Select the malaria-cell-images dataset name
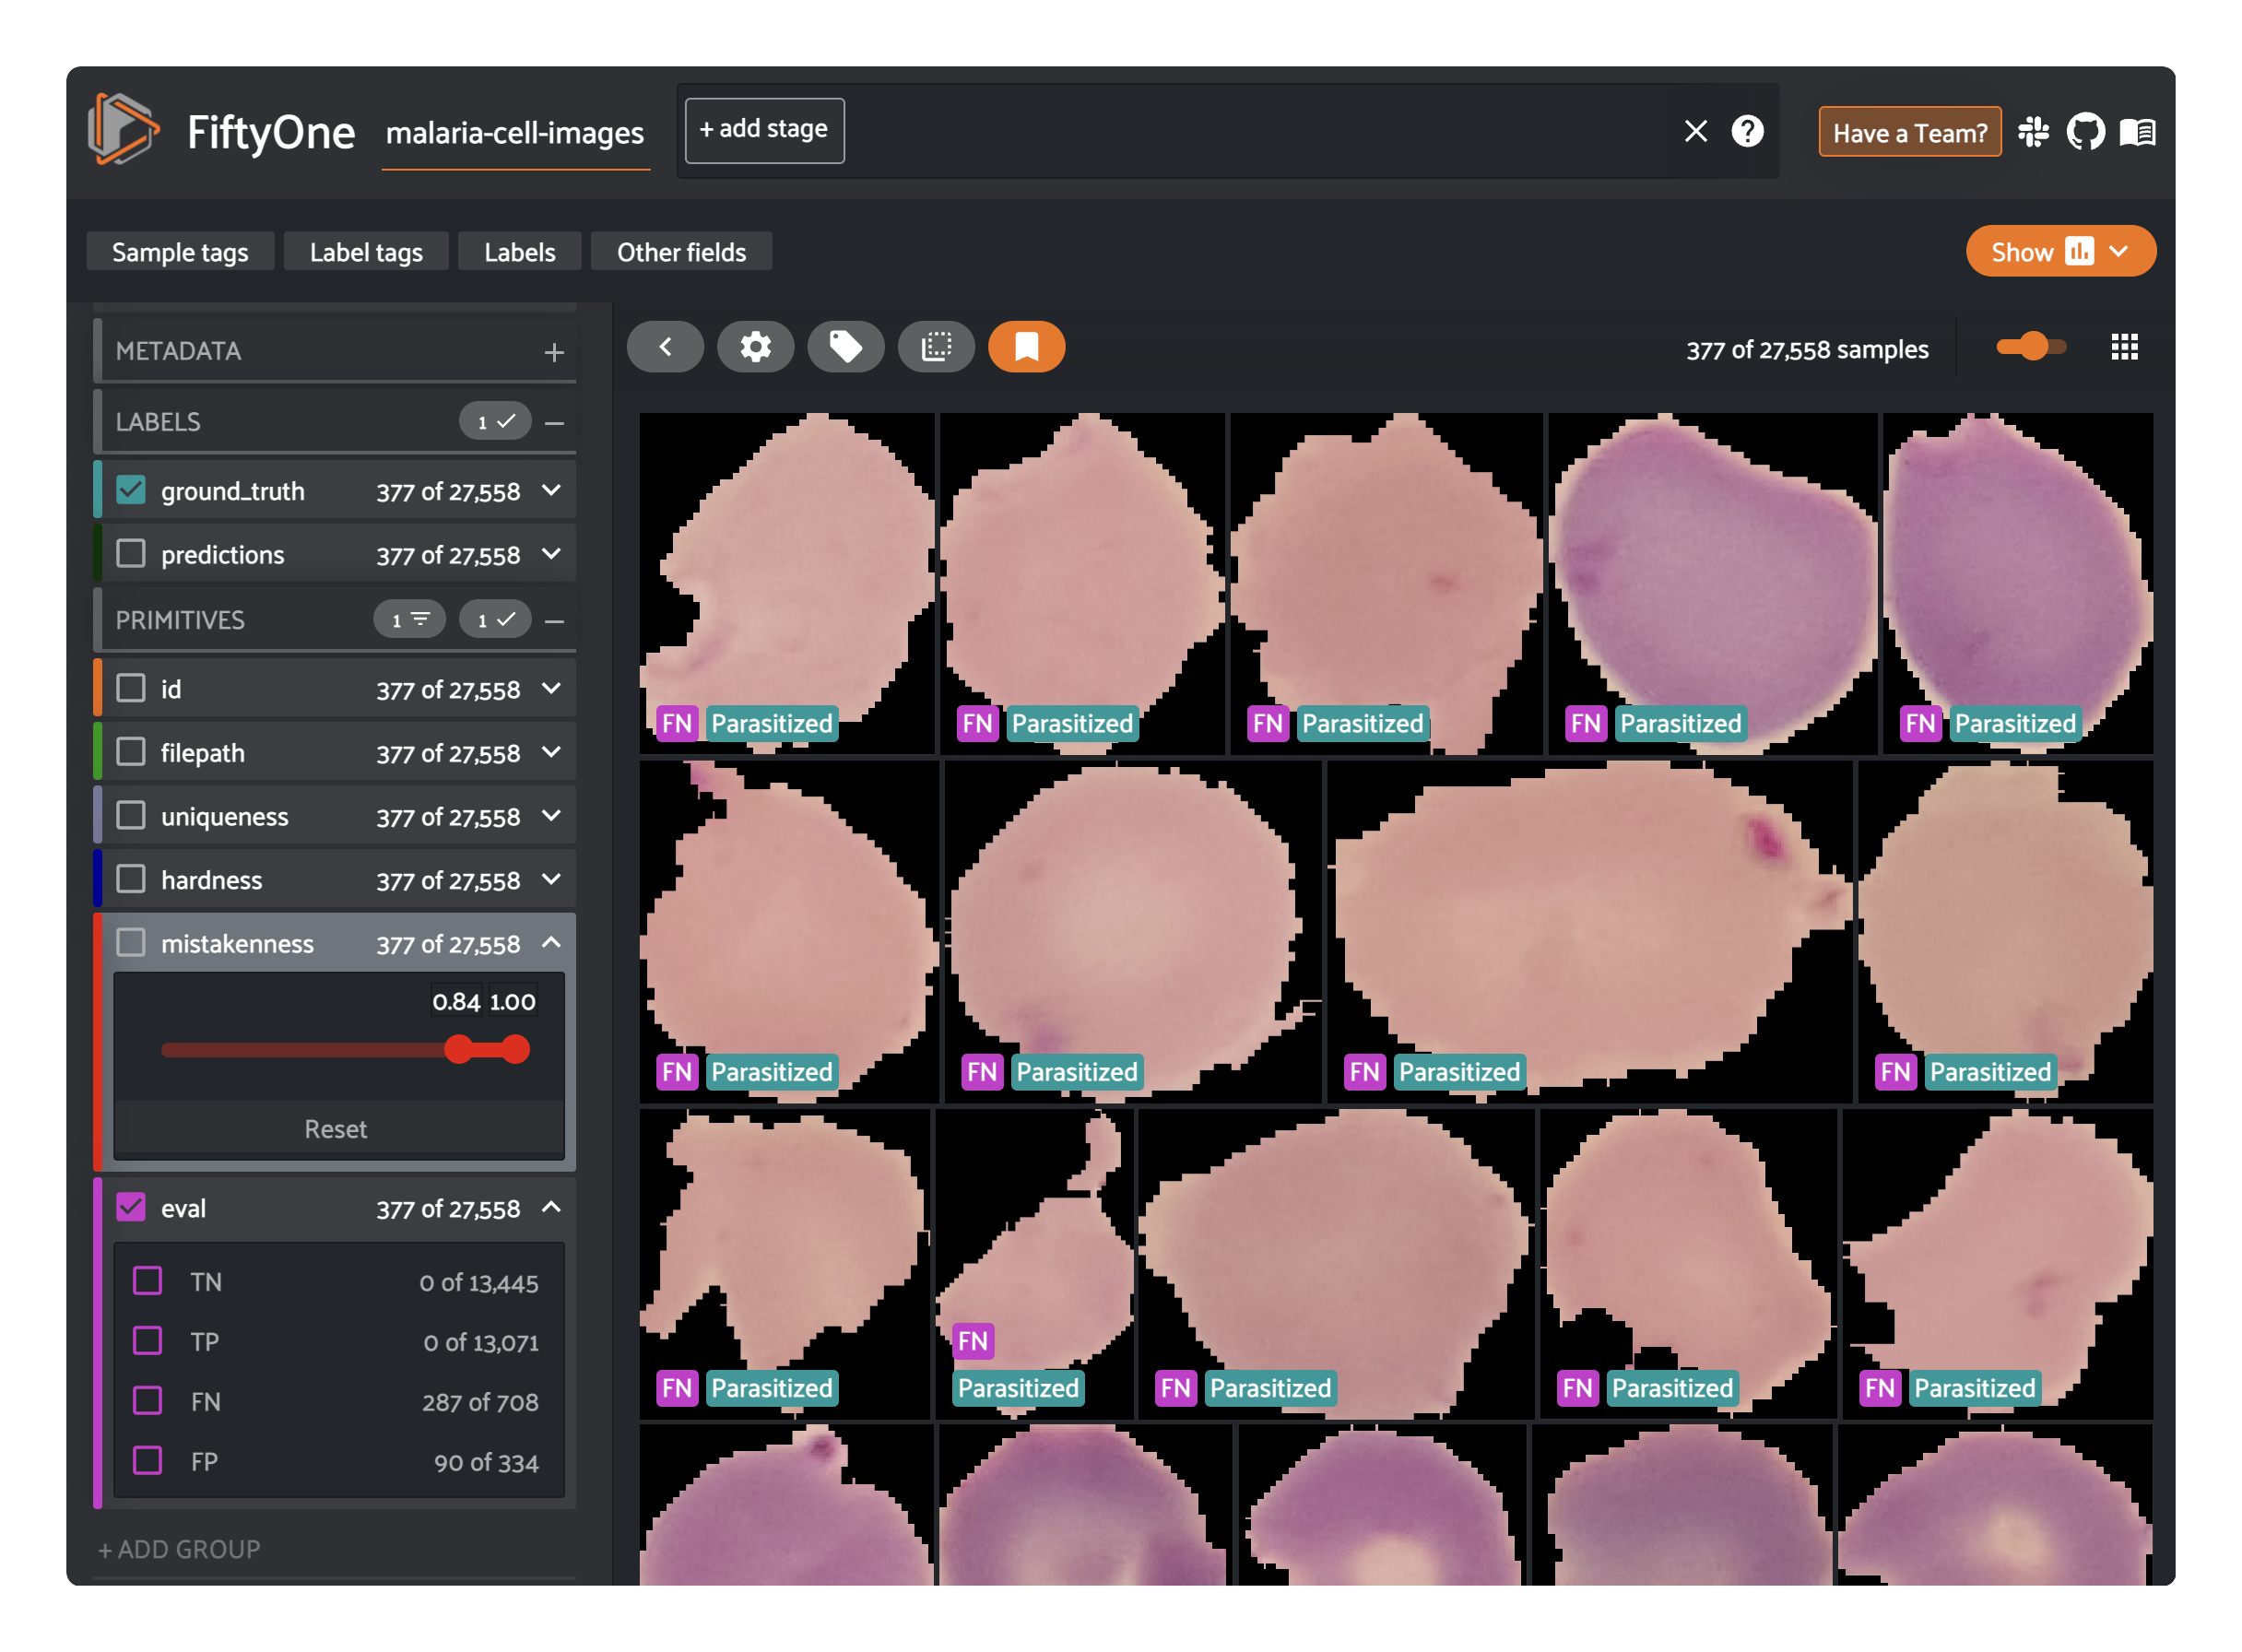This screenshot has height=1652, width=2242. coord(515,133)
